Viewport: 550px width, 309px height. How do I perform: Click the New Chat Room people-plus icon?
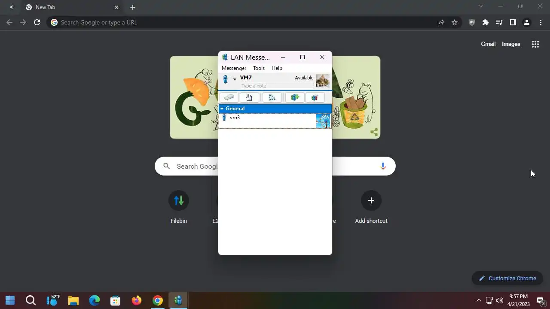295,97
